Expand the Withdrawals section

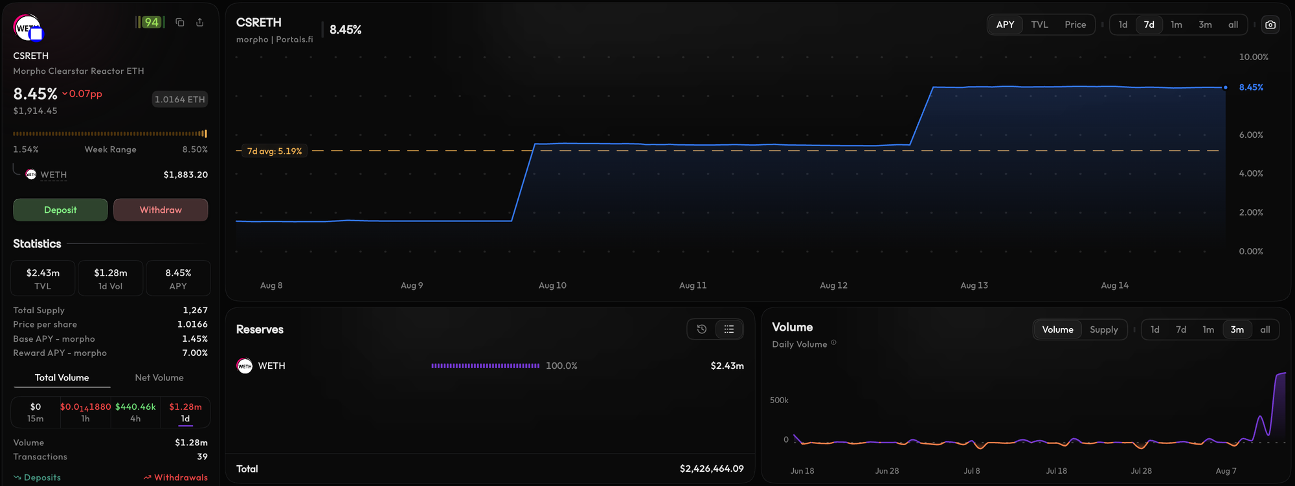pos(175,478)
